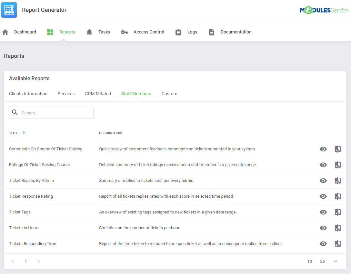Screen dimensions: 351x274
Task: Open the Tasks menu item
Action: [104, 32]
